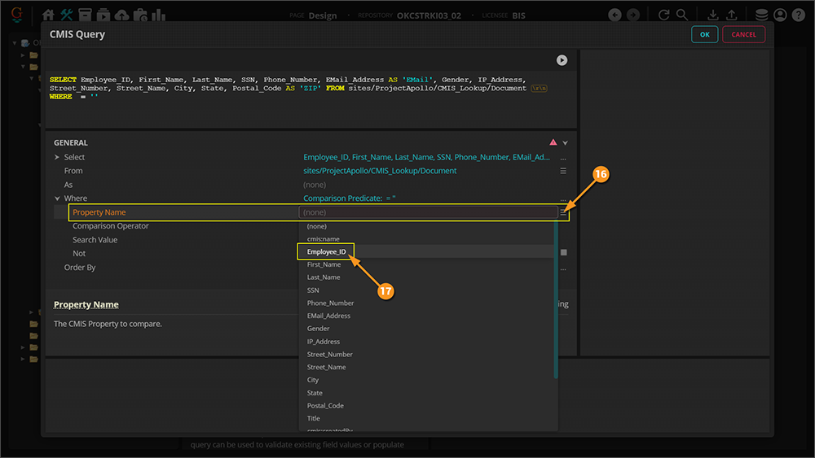Select Postal_Code from the dropdown list
Viewport: 815px width, 458px height.
click(x=325, y=406)
